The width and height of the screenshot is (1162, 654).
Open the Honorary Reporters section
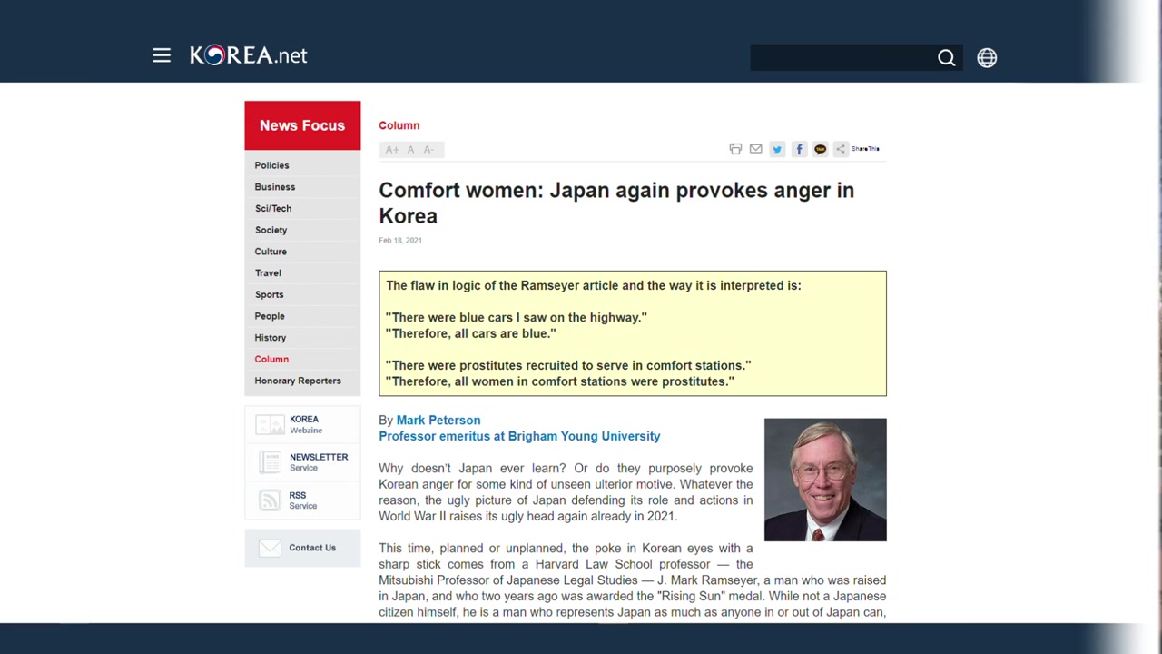tap(298, 381)
